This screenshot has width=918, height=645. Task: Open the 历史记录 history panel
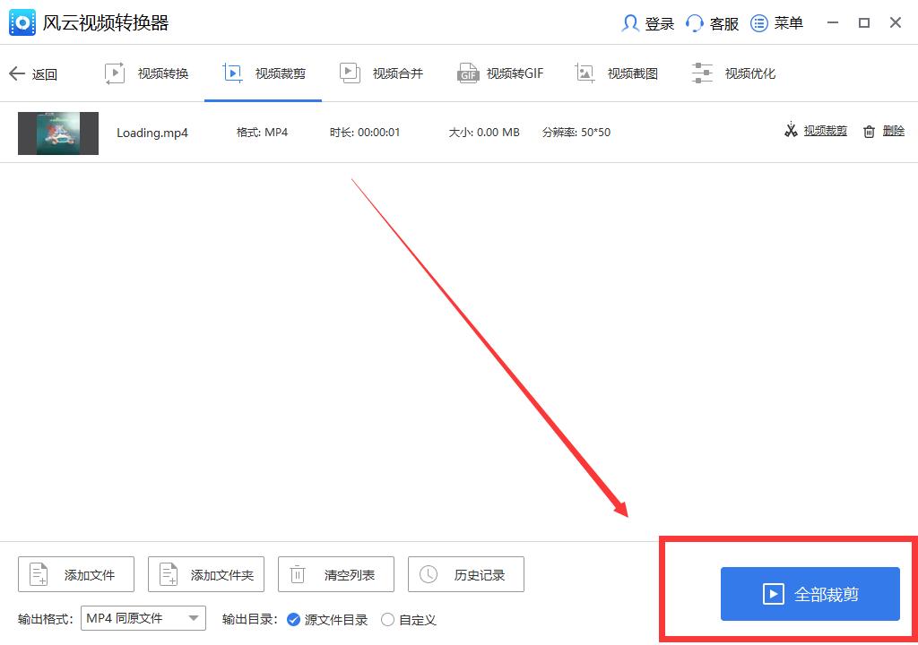466,574
